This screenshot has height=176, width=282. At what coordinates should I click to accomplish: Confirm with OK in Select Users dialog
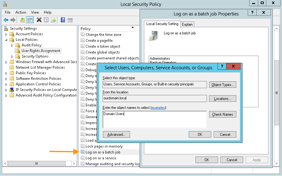pyautogui.click(x=200, y=134)
